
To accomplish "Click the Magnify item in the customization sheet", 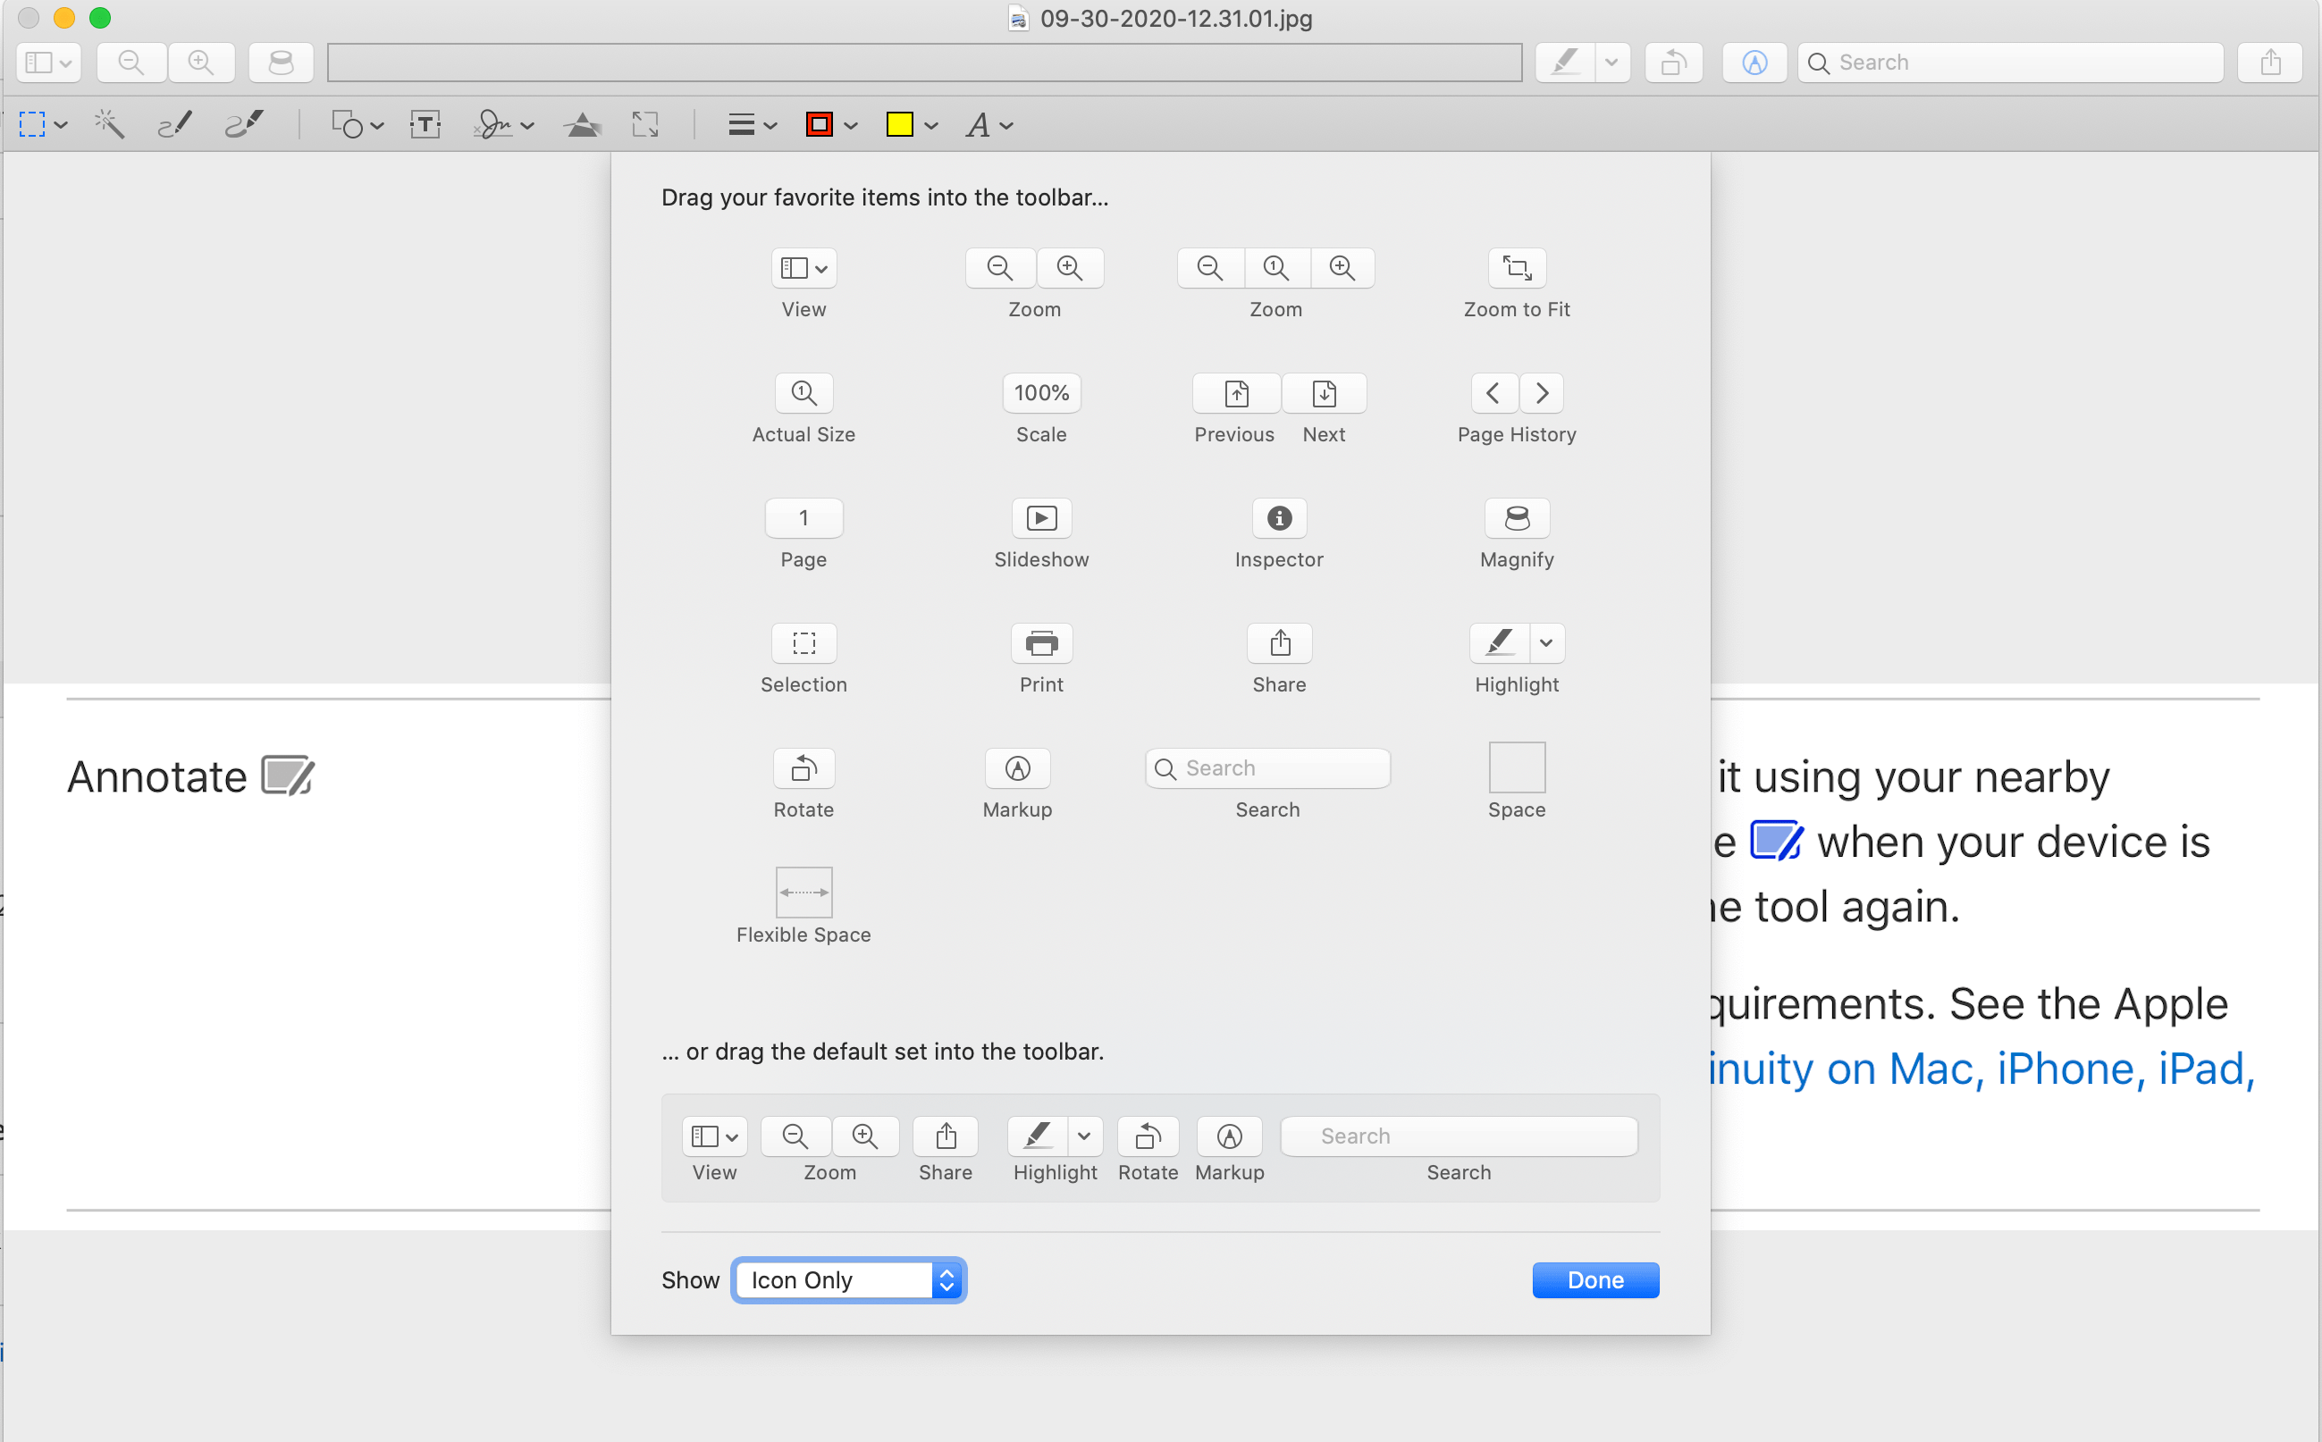I will pos(1516,518).
